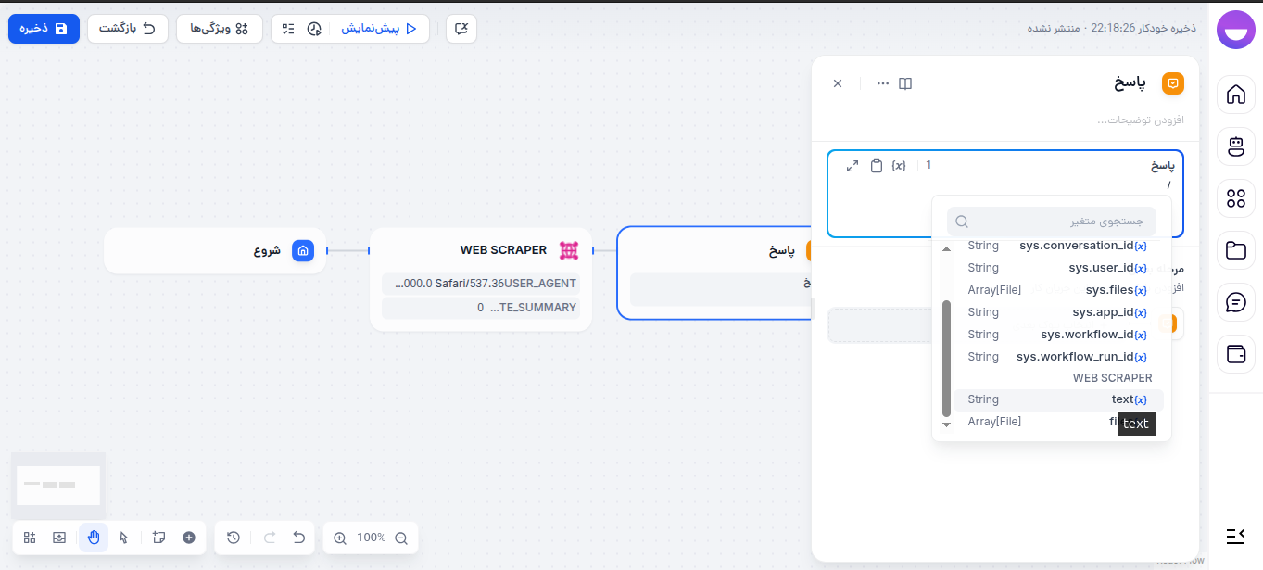1263x570 pixels.
Task: Open the three-dots menu in پاسخ panel
Action: click(883, 83)
